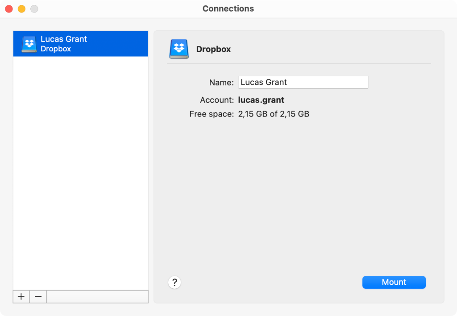Screen dimensions: 457x316
Task: Select the Lucas Grant Dropbox connection
Action: (x=80, y=43)
